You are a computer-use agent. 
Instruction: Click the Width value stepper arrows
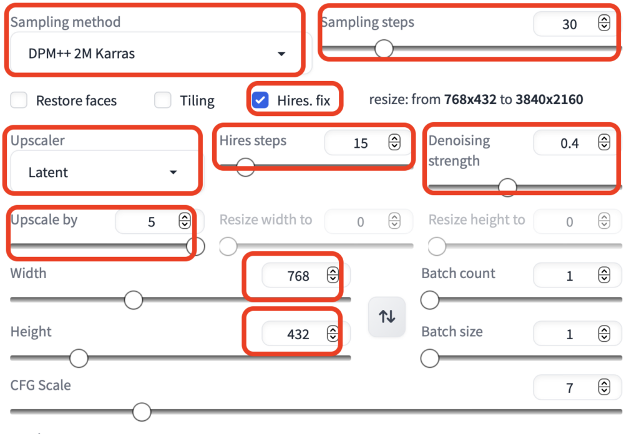(x=333, y=275)
